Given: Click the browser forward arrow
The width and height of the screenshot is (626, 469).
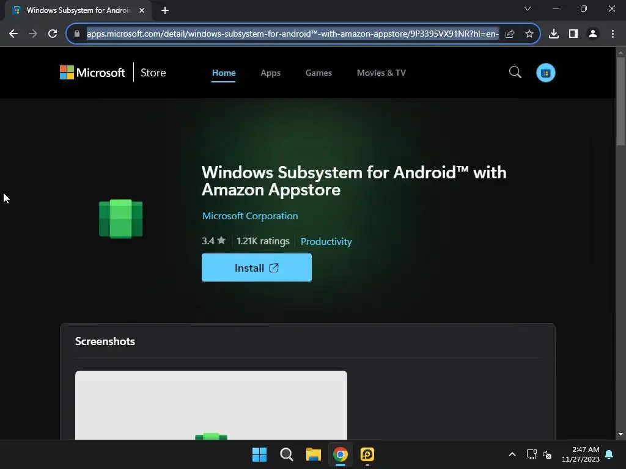Looking at the screenshot, I should tap(33, 34).
